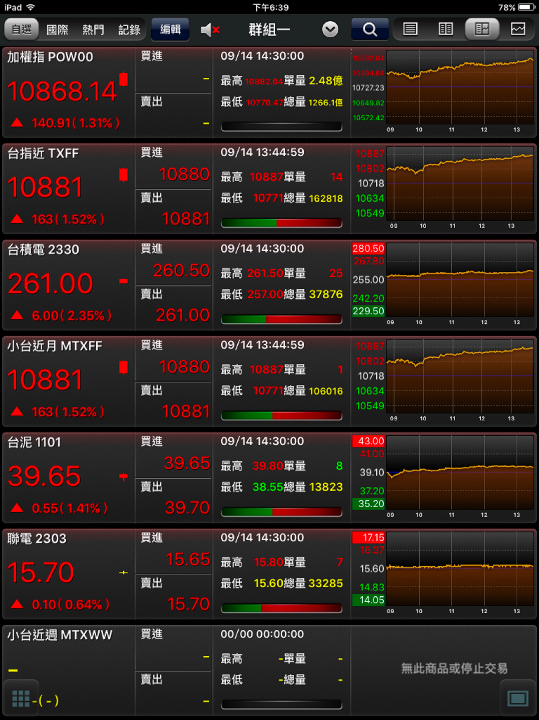
Task: Select the 加權指 POW00 name
Action: tap(50, 57)
